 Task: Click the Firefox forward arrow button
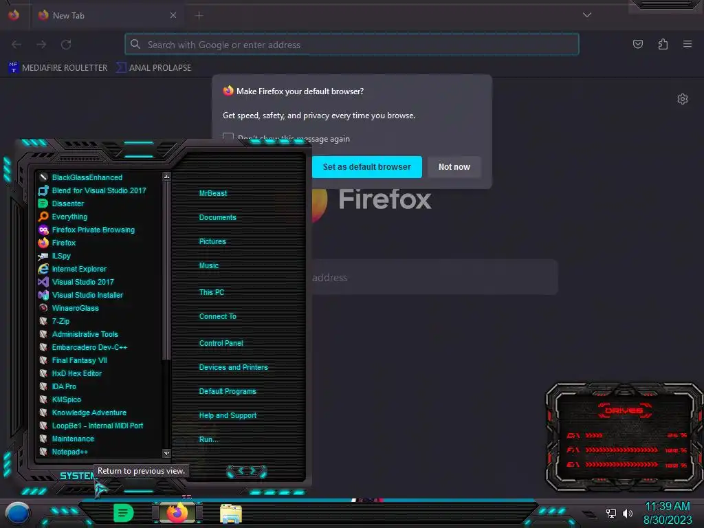(41, 45)
